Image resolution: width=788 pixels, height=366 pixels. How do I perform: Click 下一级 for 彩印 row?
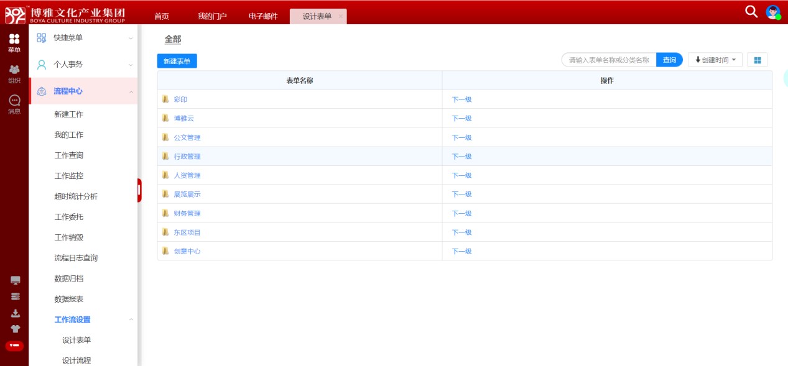coord(461,99)
